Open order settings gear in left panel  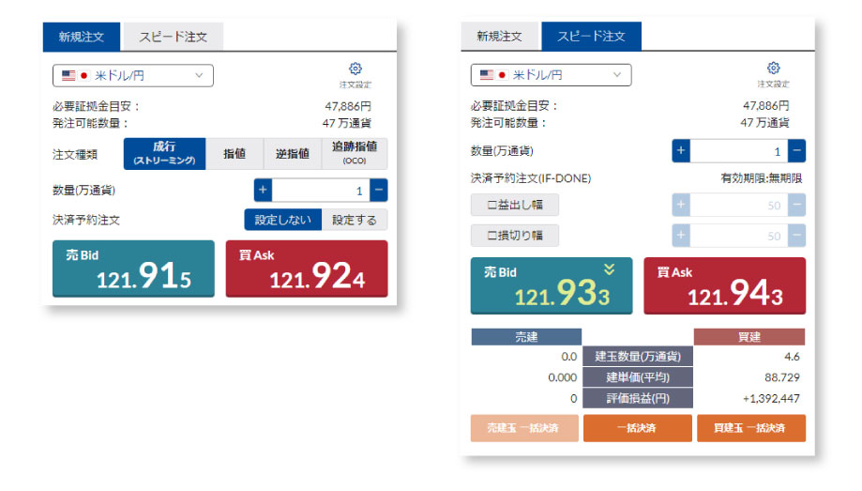click(x=355, y=69)
